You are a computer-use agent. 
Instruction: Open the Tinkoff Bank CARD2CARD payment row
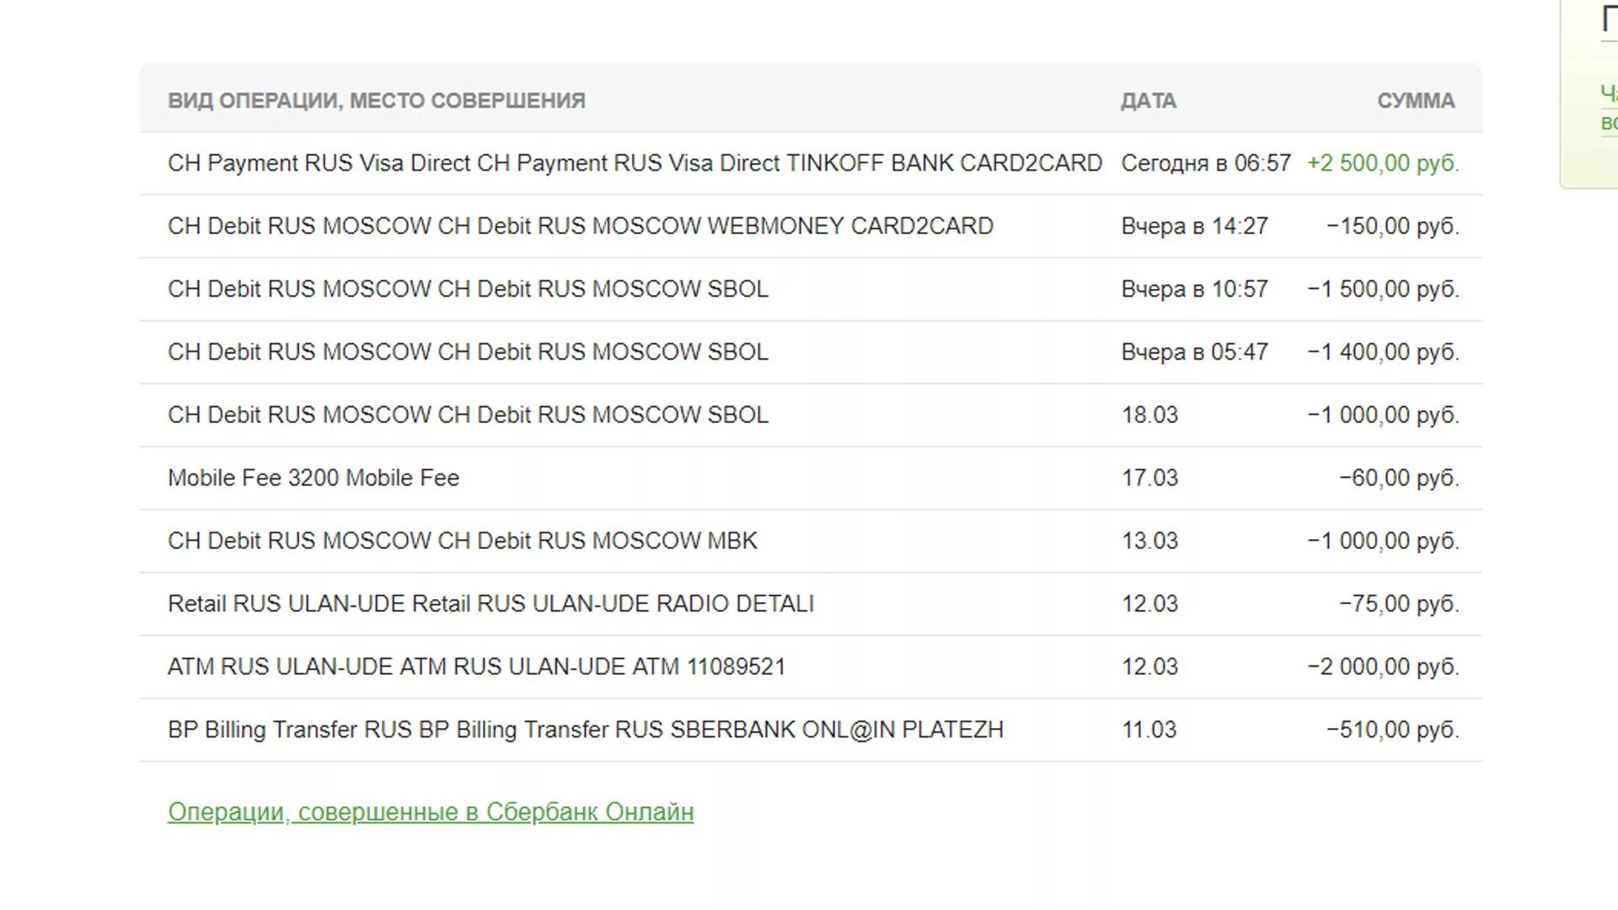(634, 163)
